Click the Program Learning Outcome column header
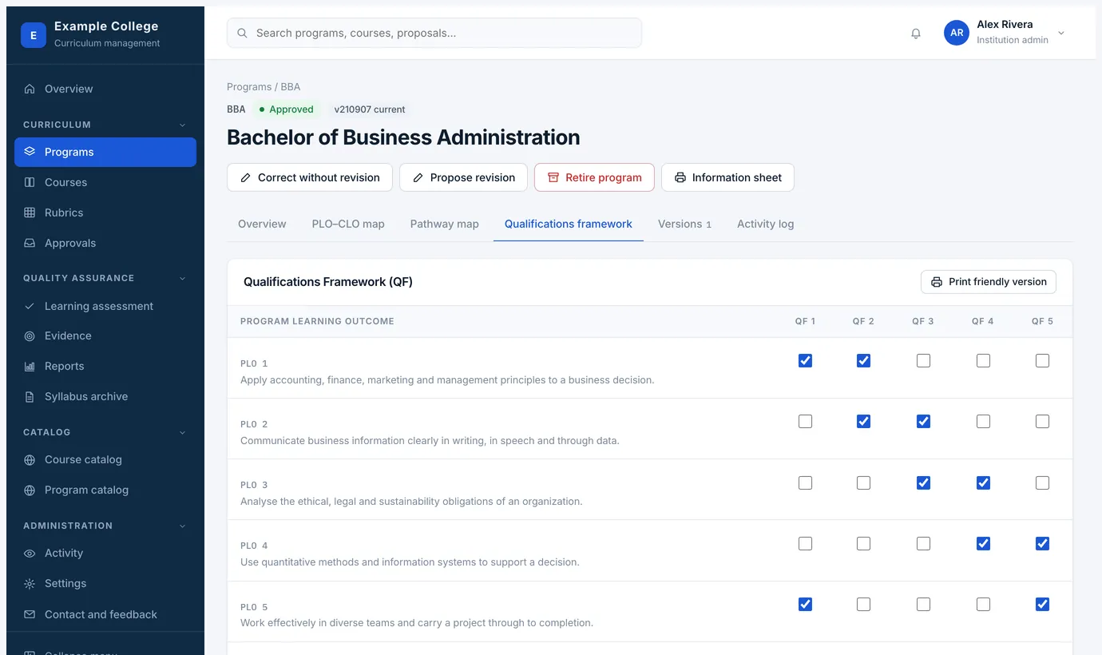 coord(317,321)
